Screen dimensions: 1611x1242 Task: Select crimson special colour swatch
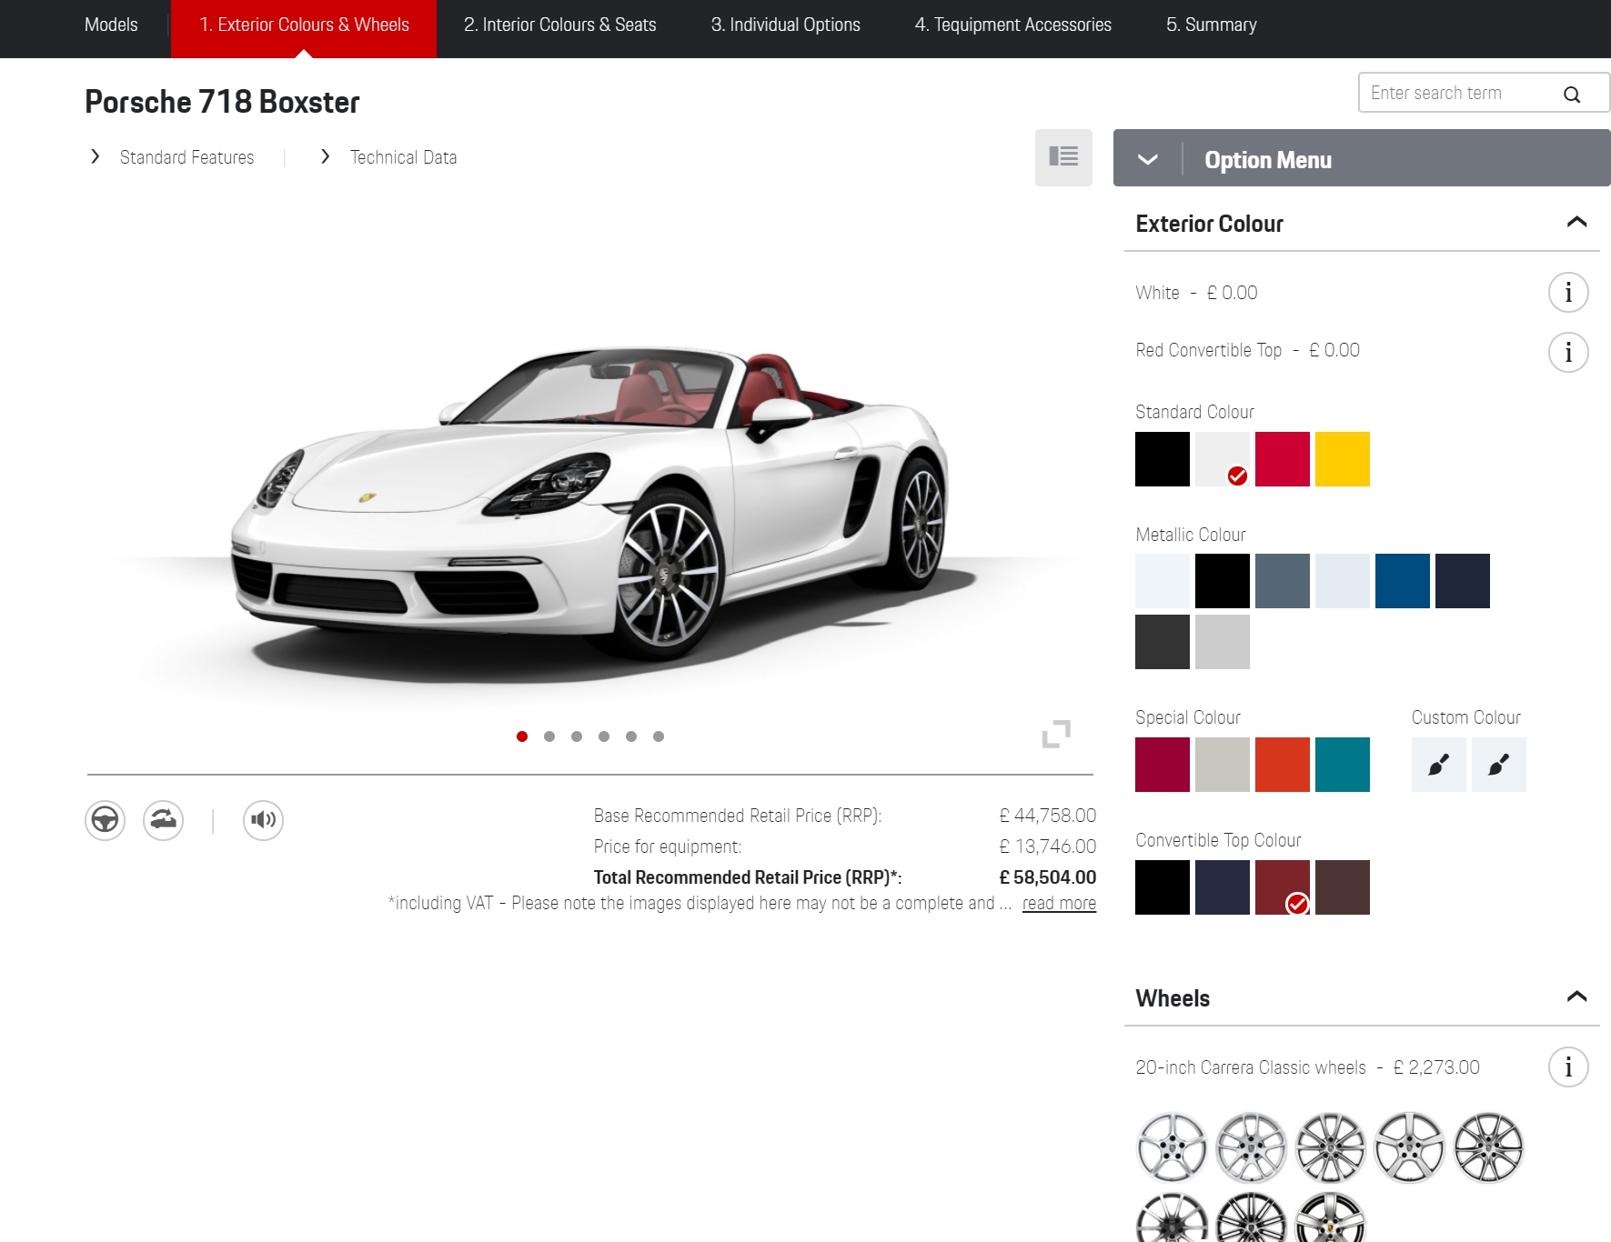click(1163, 765)
